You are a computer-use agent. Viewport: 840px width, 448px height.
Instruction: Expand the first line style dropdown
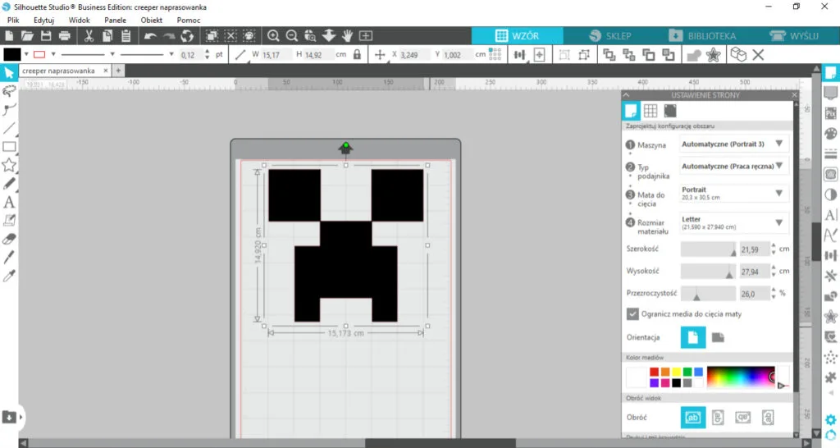coord(112,54)
